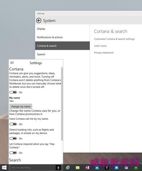This screenshot has width=142, height=171.
Task: Click the Cortana Settings vertical scrollbar
Action: (x=62, y=104)
